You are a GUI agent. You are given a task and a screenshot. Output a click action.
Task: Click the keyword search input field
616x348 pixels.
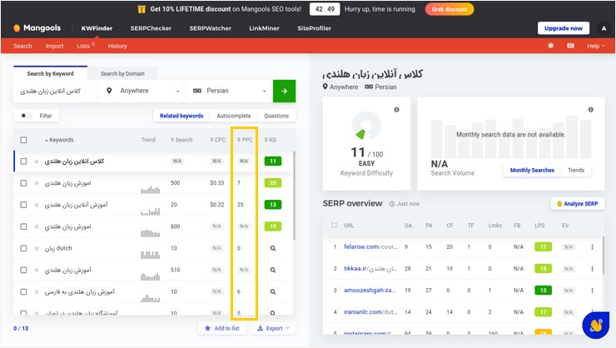[54, 91]
